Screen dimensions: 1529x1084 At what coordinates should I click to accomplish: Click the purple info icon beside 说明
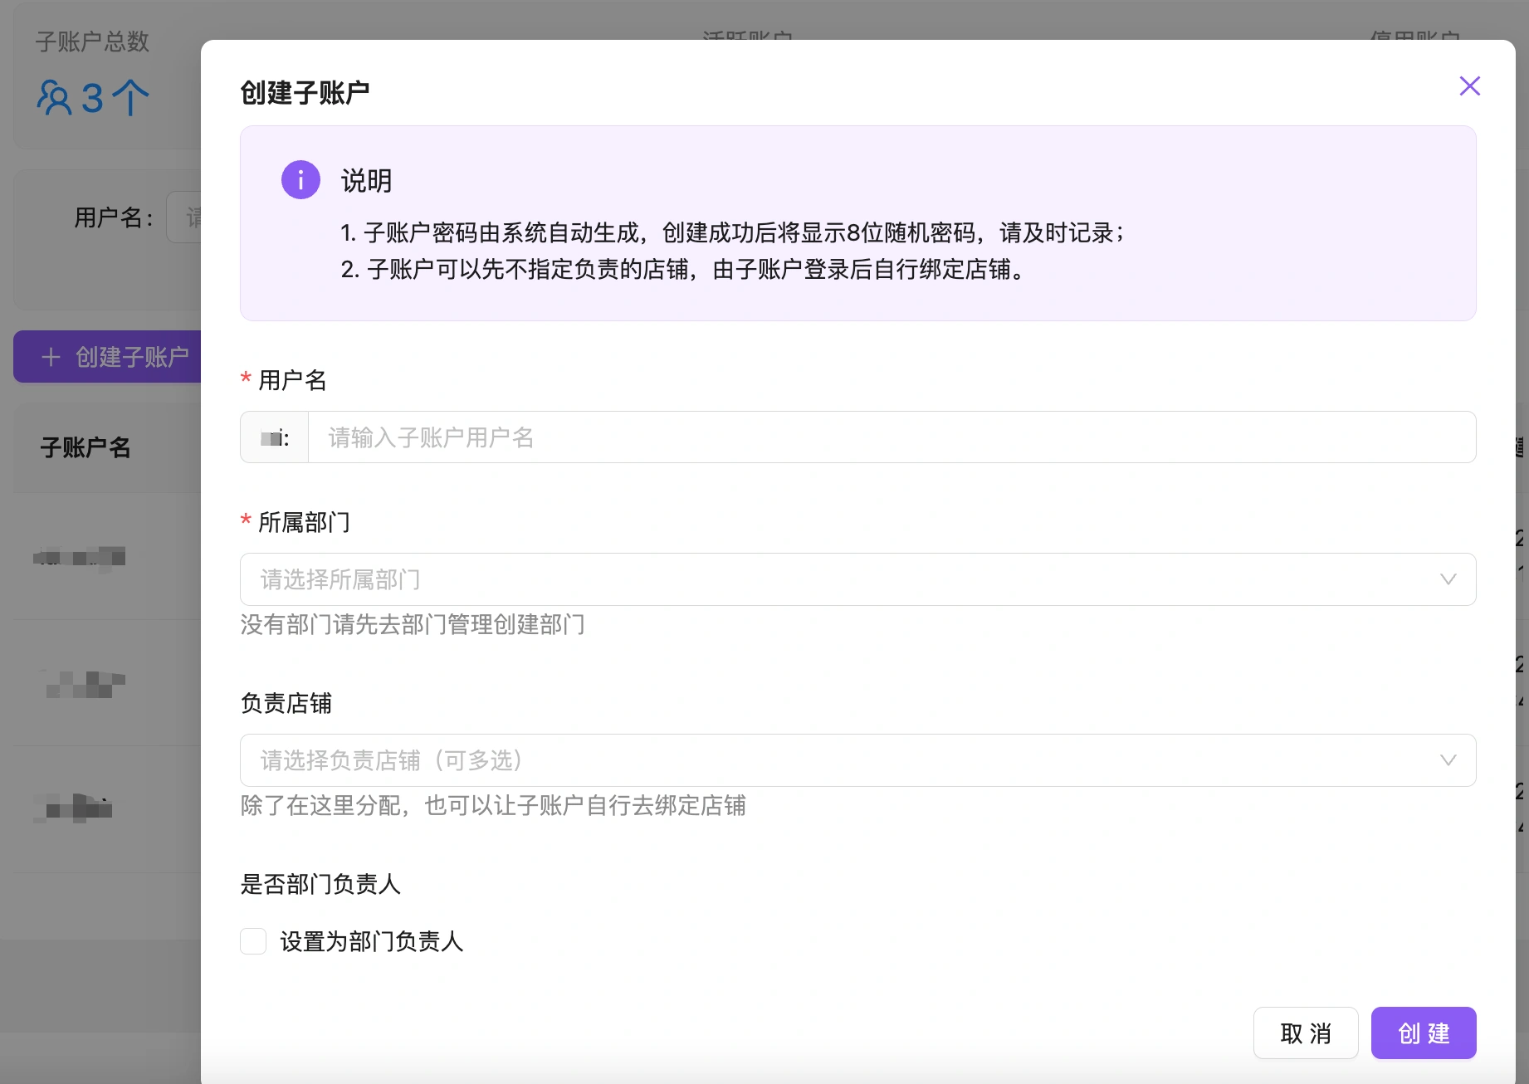(x=300, y=179)
